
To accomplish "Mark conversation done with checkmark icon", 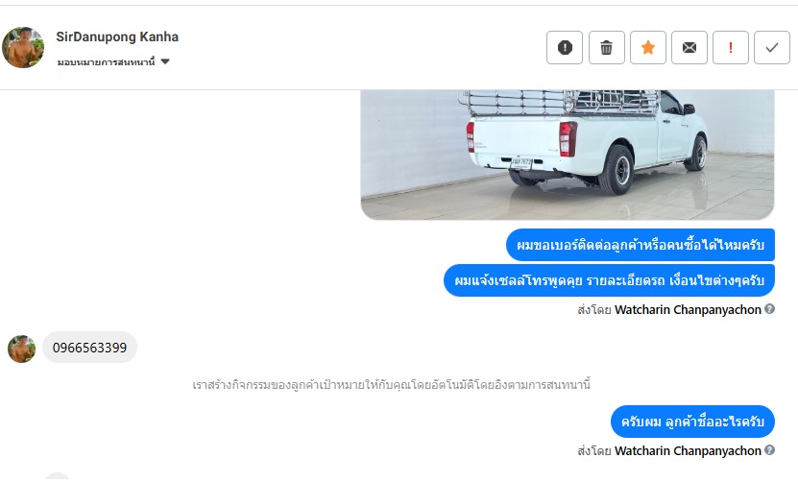I will tap(771, 47).
